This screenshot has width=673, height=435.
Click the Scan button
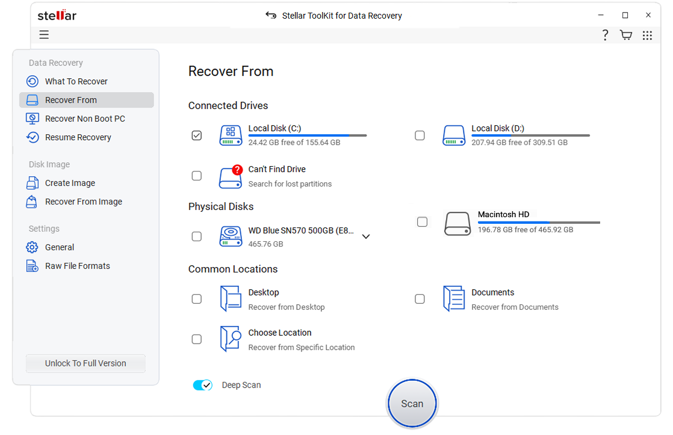coord(412,404)
